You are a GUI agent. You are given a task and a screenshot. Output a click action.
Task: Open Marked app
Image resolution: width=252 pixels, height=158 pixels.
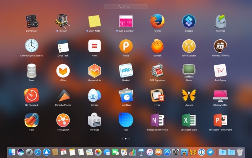point(126,71)
